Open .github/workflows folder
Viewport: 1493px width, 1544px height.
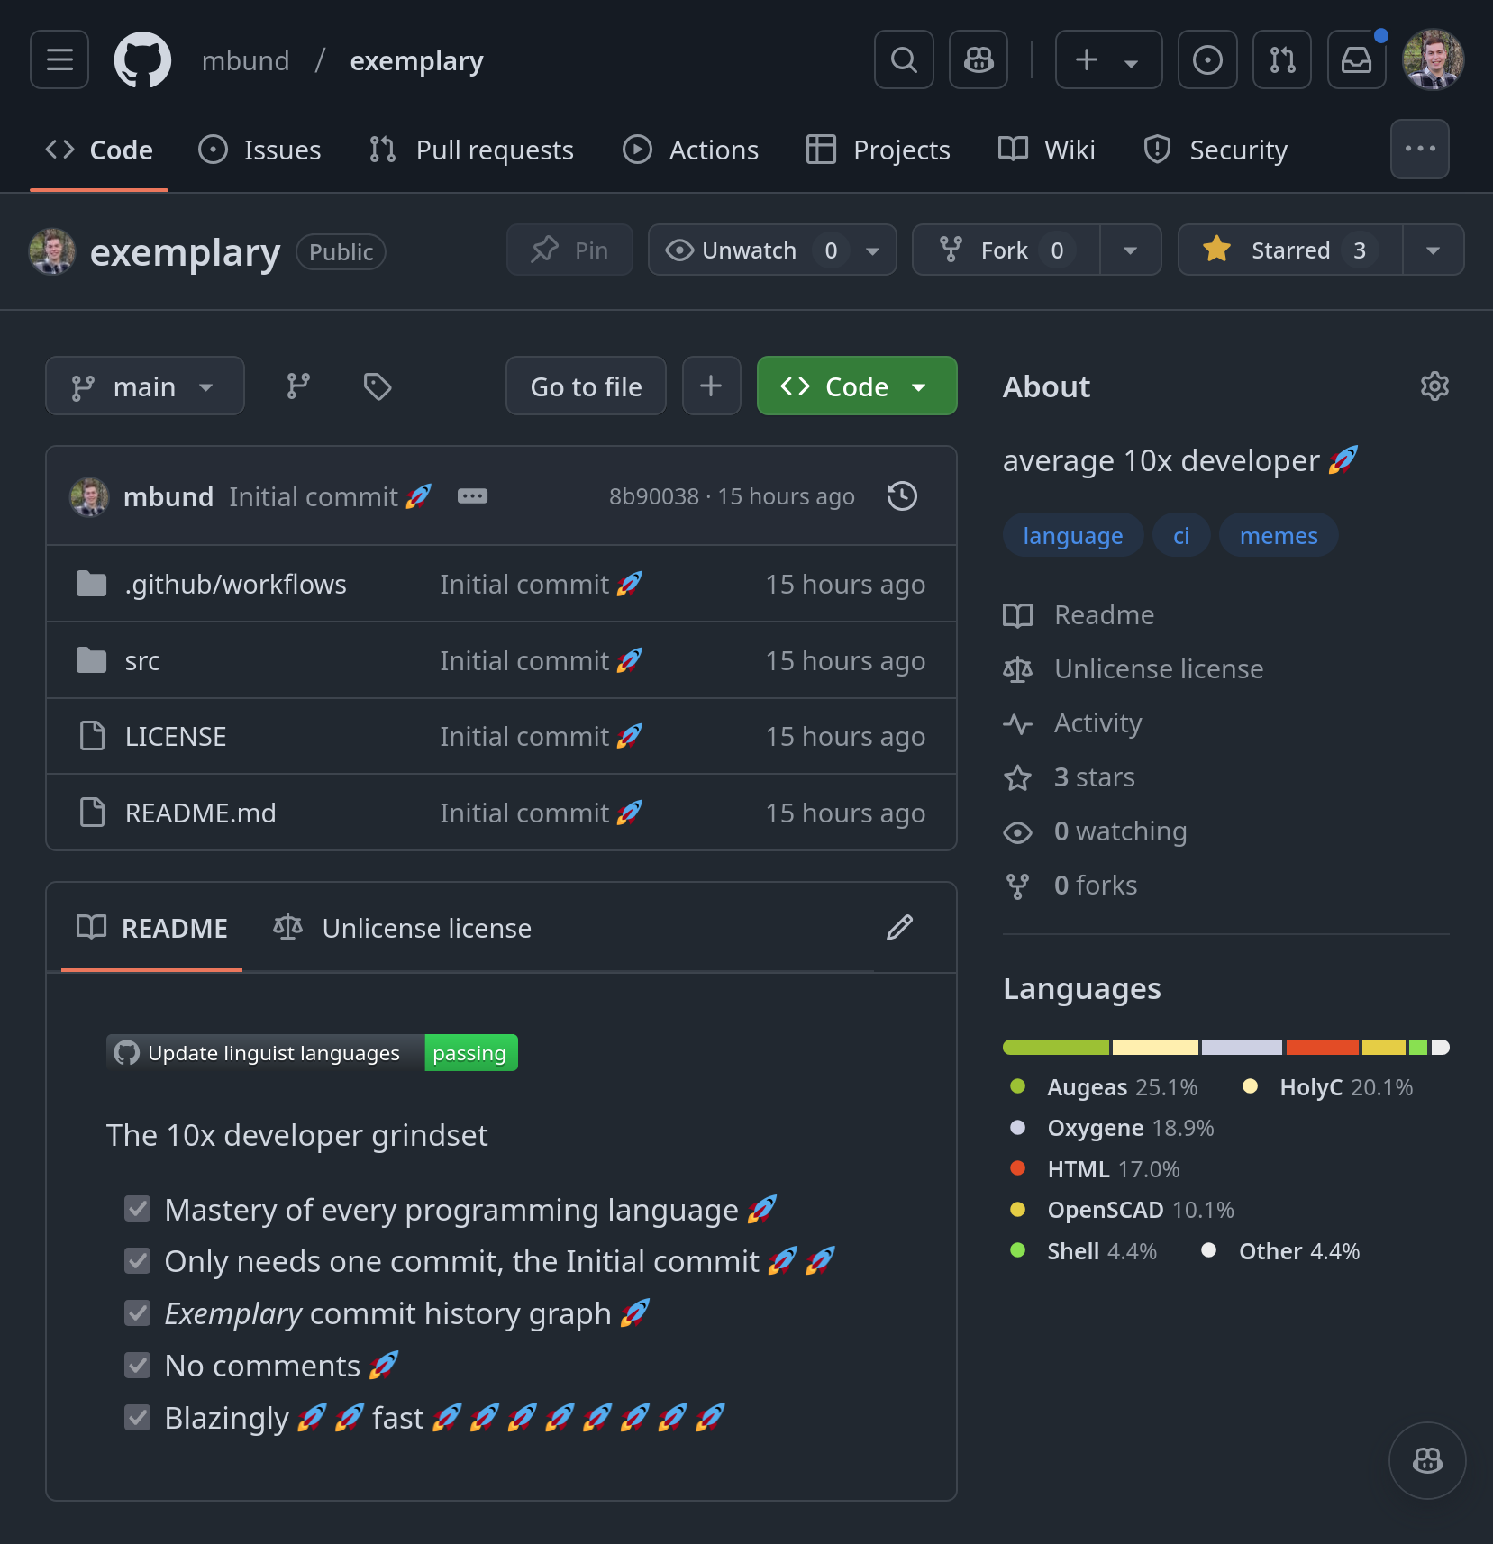(236, 585)
